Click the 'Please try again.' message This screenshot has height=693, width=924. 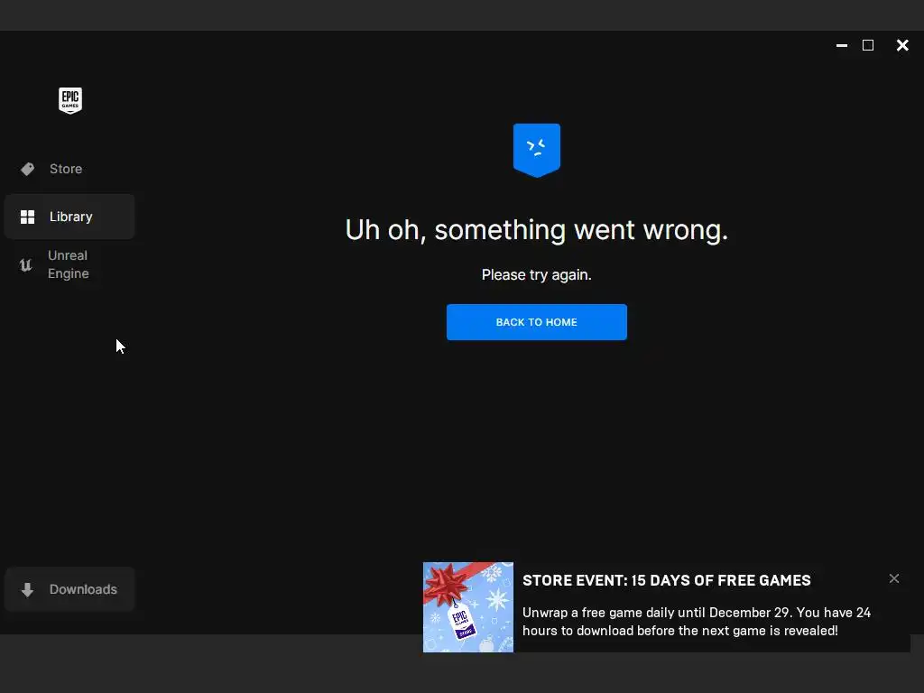(x=536, y=275)
